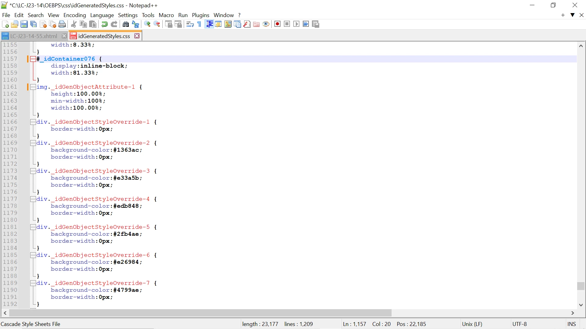Click the vertical scrollbar down arrow

pos(581,305)
